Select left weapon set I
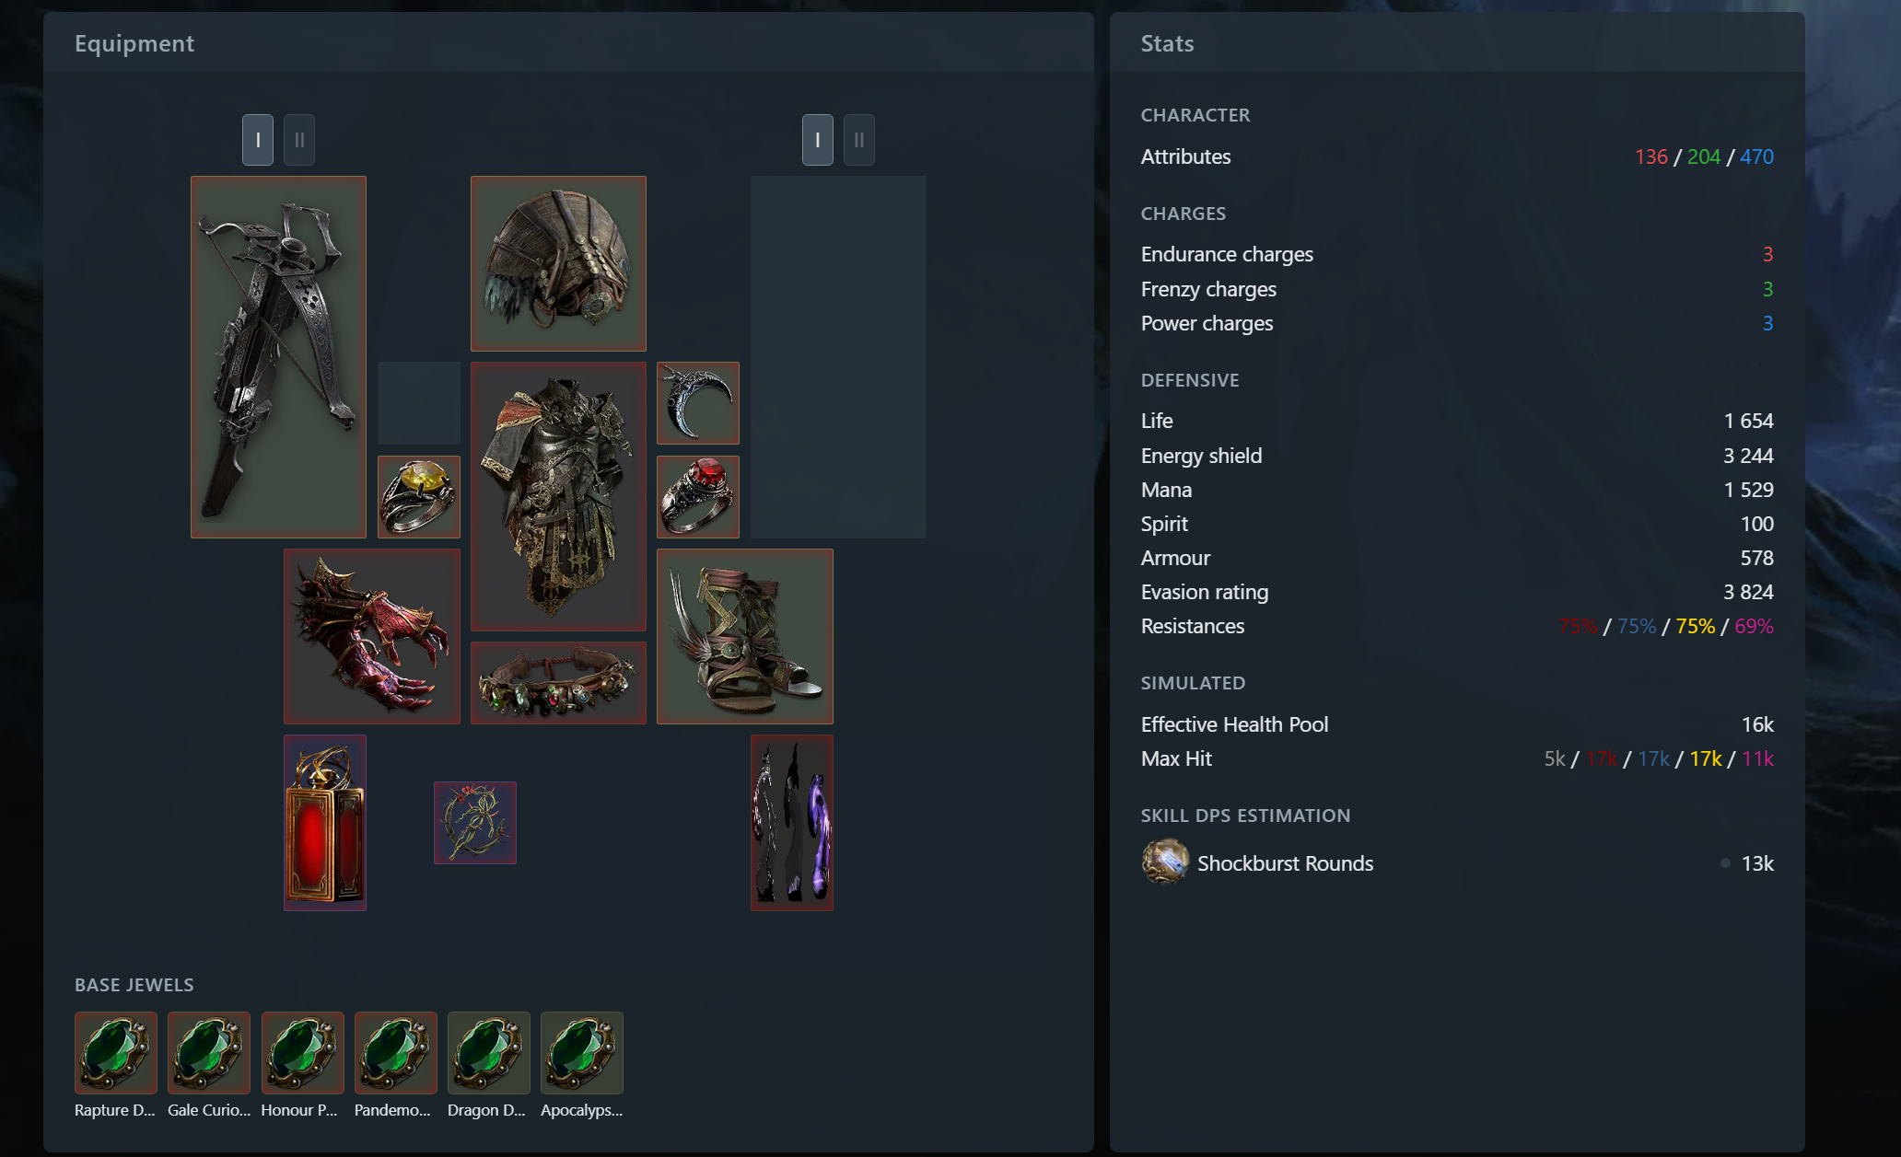Screen dimensions: 1901x1157 (x=258, y=140)
